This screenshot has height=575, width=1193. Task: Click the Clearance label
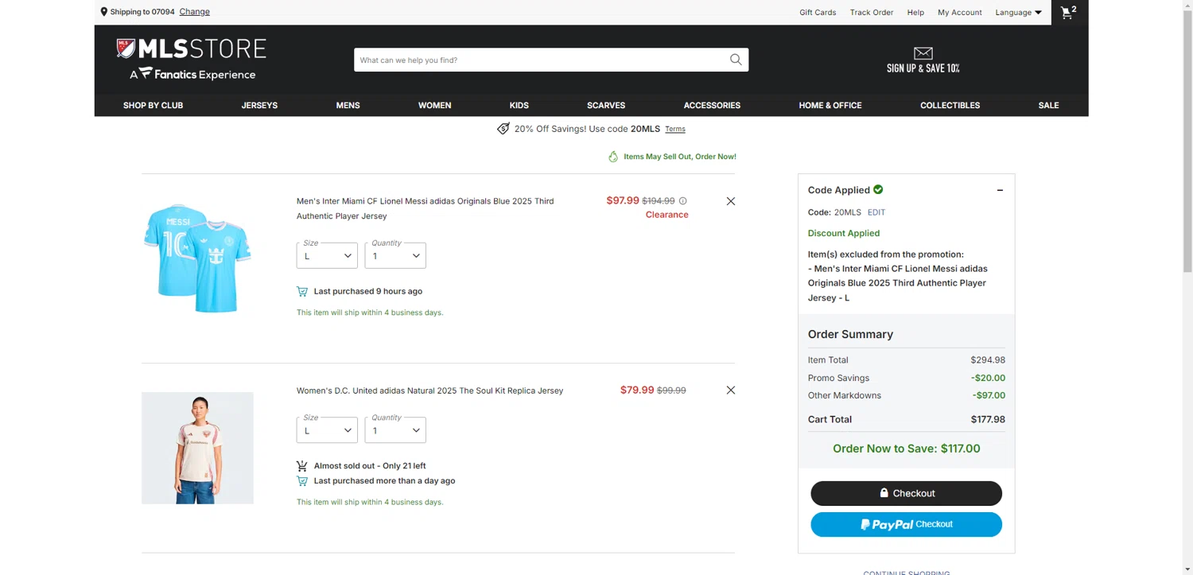666,215
